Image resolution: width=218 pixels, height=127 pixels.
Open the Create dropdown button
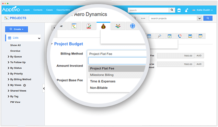16,29
